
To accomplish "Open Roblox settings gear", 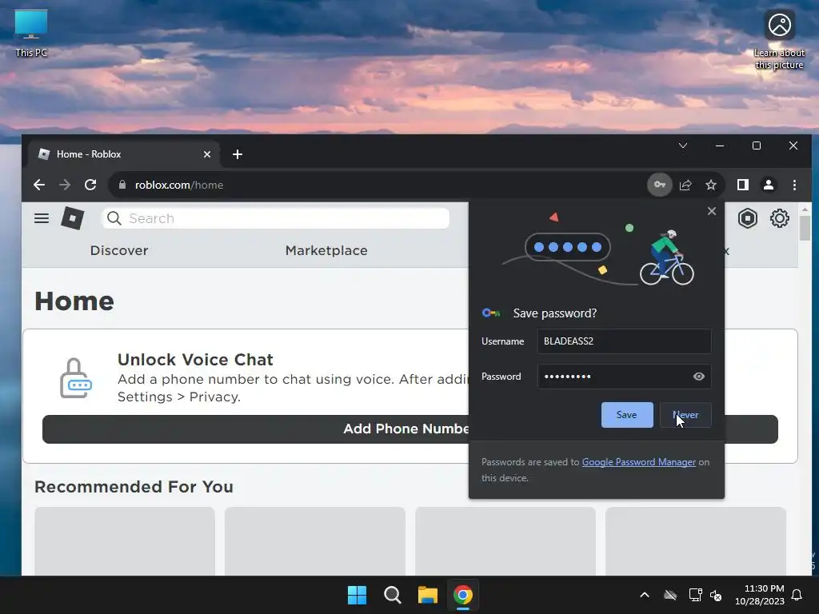I will click(779, 218).
